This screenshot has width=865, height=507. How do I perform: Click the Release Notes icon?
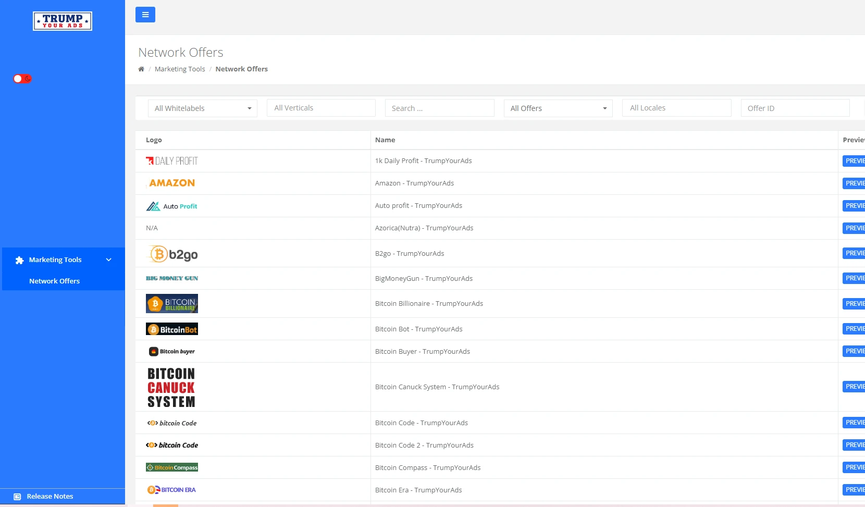pyautogui.click(x=17, y=497)
